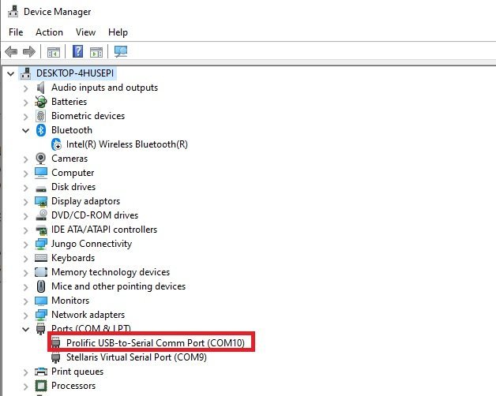Open the Help menu
496x396 pixels.
tap(118, 32)
